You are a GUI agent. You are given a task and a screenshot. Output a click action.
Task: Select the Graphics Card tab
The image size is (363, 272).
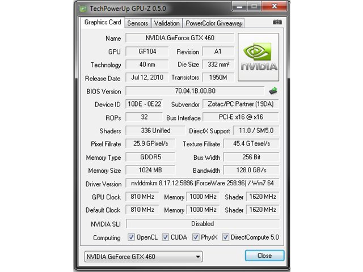(x=103, y=22)
